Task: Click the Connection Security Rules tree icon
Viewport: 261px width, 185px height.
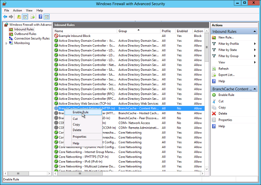Action: tap(11, 38)
